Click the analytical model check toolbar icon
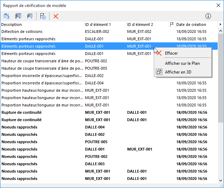 tap(30, 16)
